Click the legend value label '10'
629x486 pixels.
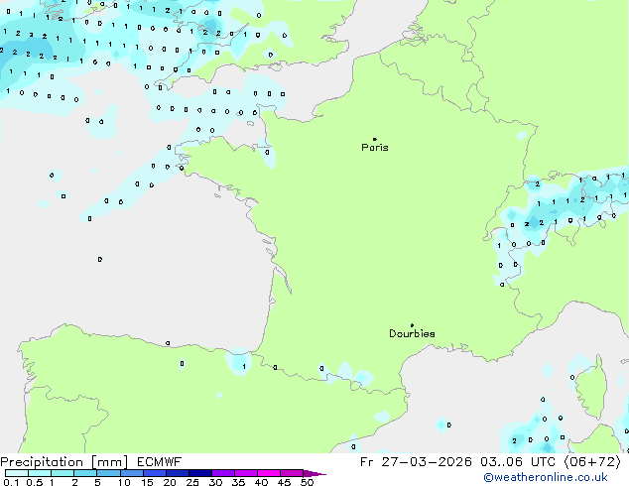124,482
